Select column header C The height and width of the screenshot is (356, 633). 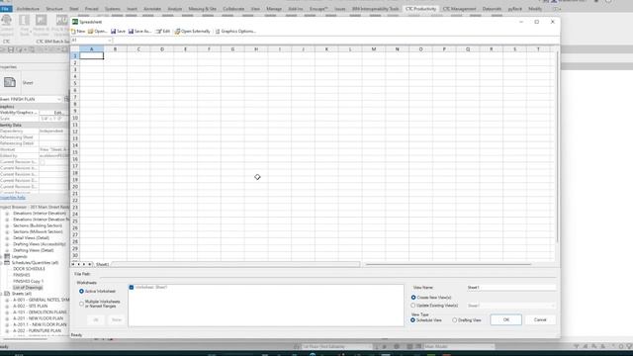pos(138,48)
